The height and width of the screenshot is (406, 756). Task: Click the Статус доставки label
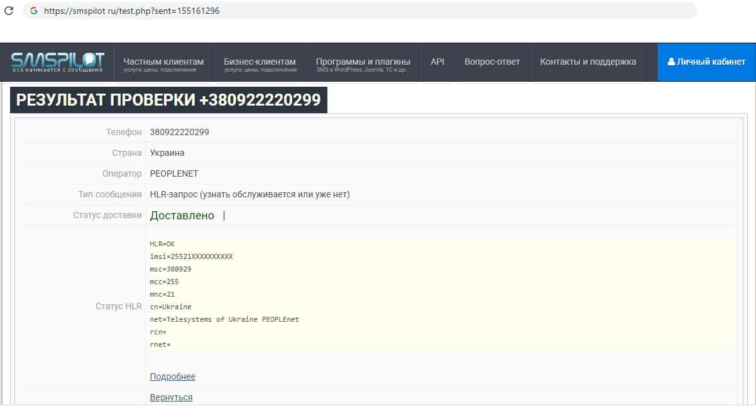pos(107,215)
